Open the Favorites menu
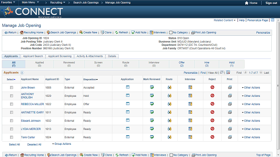Image resolution: width=280 pixels, height=157 pixels. click(x=8, y=3)
